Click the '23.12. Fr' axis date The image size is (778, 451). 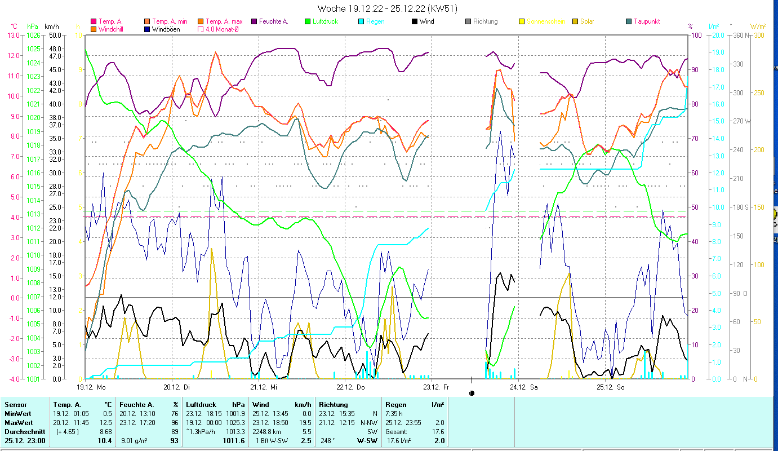point(435,387)
